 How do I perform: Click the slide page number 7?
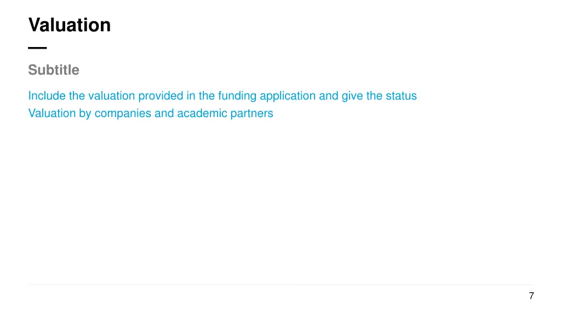pyautogui.click(x=531, y=296)
